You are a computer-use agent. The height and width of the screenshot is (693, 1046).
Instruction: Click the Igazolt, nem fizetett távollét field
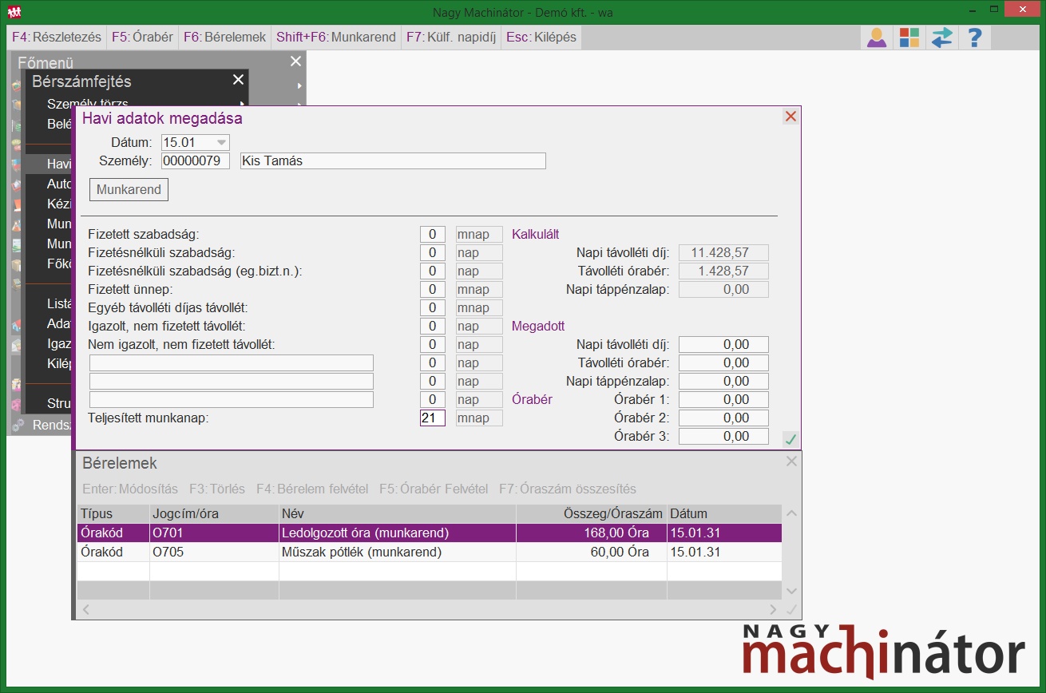click(x=433, y=327)
